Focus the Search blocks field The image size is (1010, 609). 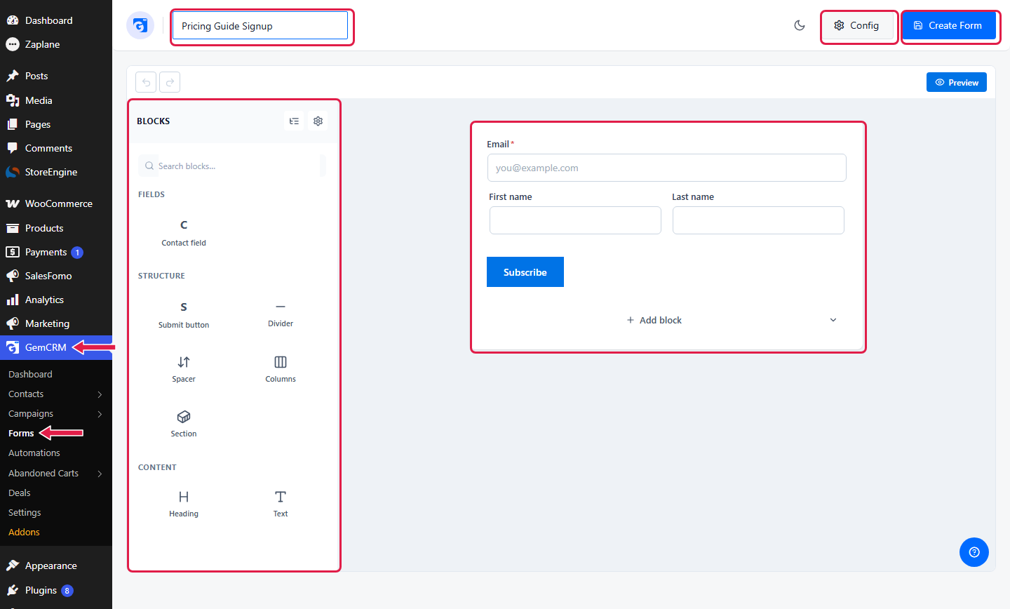click(232, 166)
